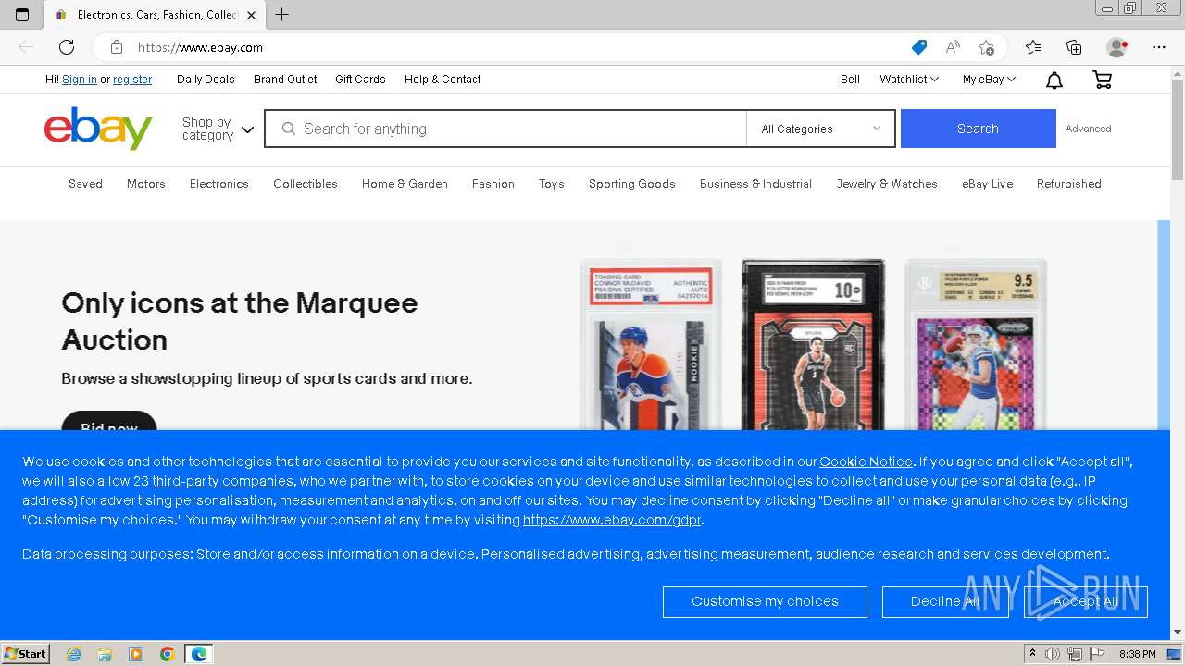Open browser Settings and more menu
Image resolution: width=1185 pixels, height=666 pixels.
(x=1159, y=47)
